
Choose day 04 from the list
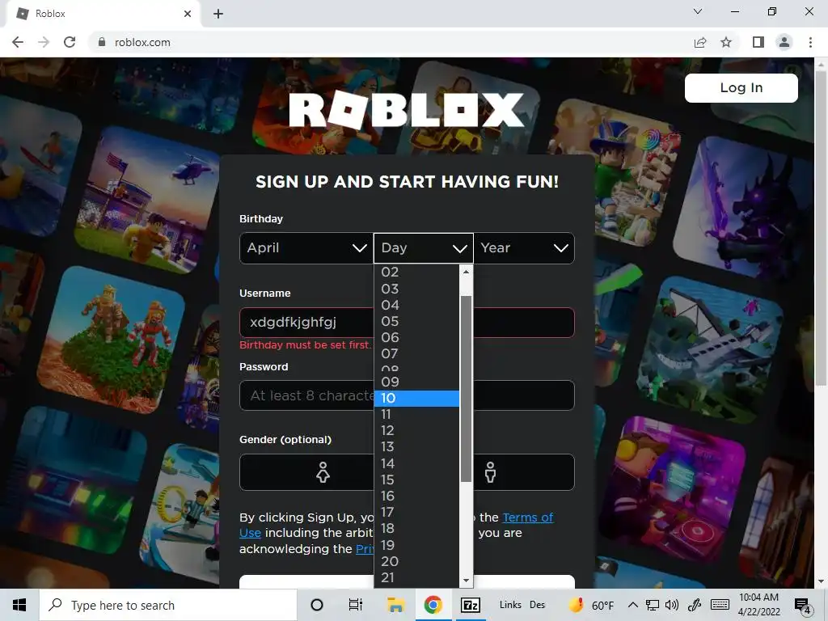point(416,305)
